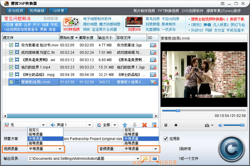Seek in the preview progress slider
This screenshot has height=166, width=250.
point(204,111)
